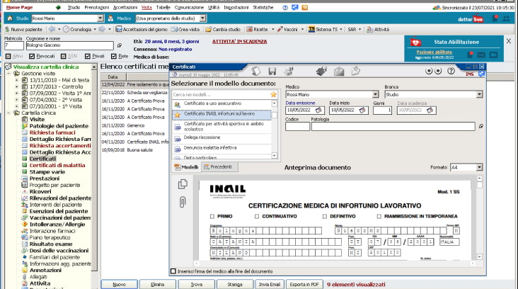Switch to the Precedenti tab
This screenshot has width=518, height=289.
click(x=218, y=167)
